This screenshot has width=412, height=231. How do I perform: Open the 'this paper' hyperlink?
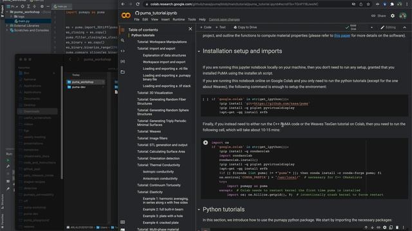click(342, 36)
